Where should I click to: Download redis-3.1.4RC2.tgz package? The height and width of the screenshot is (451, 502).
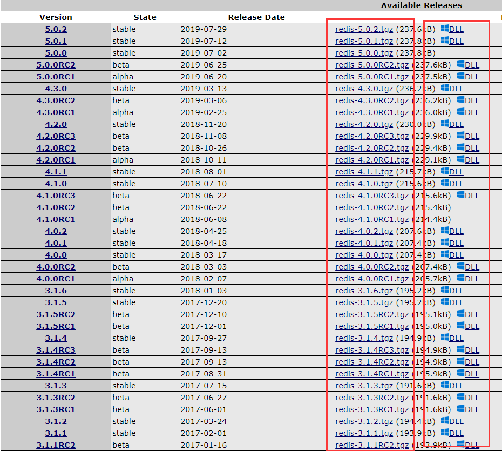(372, 362)
